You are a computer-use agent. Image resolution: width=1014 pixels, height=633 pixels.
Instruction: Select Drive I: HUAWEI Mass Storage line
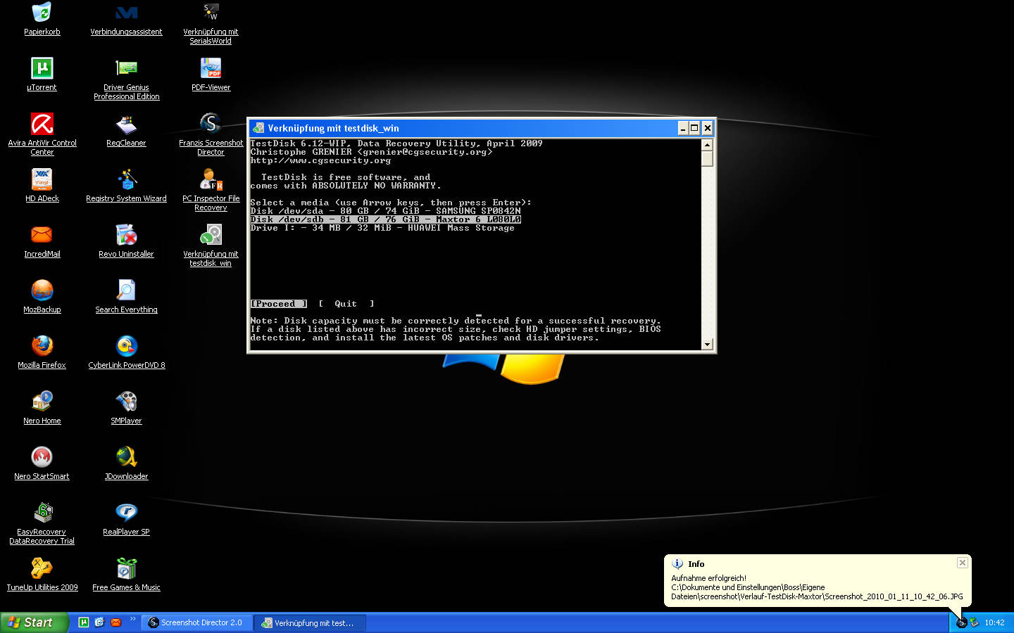[x=382, y=228]
